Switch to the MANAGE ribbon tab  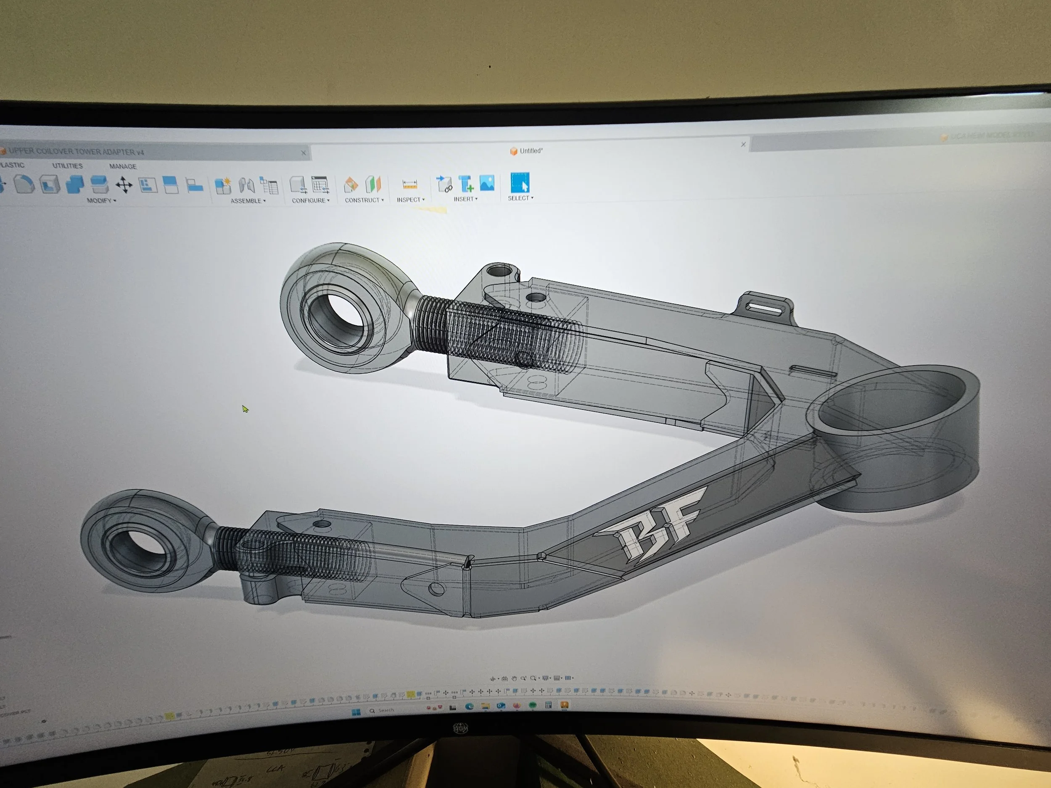[x=124, y=166]
